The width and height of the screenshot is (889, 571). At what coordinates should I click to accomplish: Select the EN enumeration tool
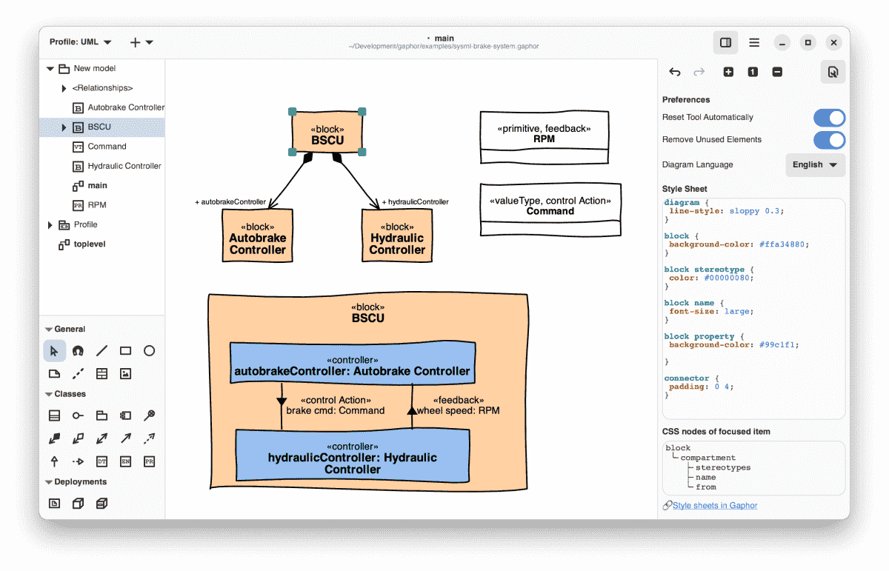[x=125, y=461]
